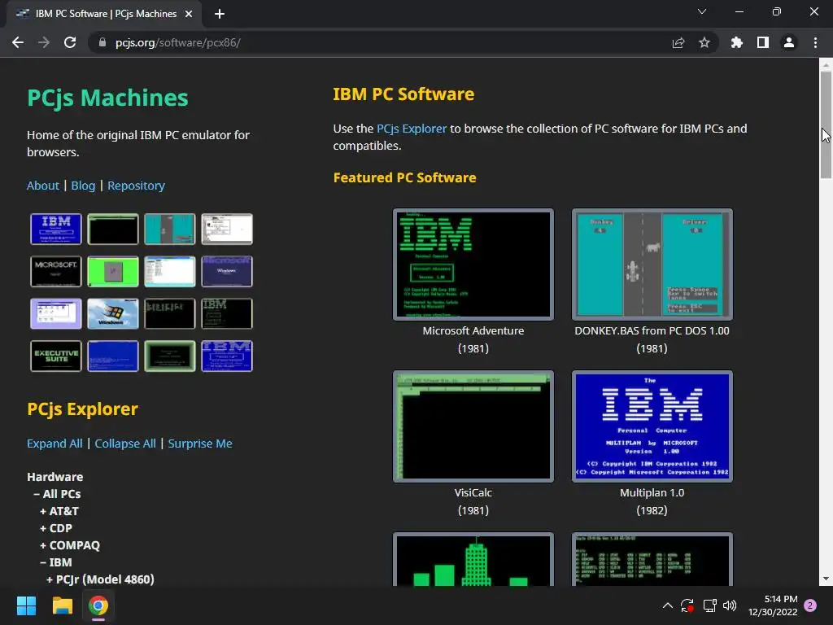
Task: Select the IBM PC Software tab
Action: click(104, 14)
